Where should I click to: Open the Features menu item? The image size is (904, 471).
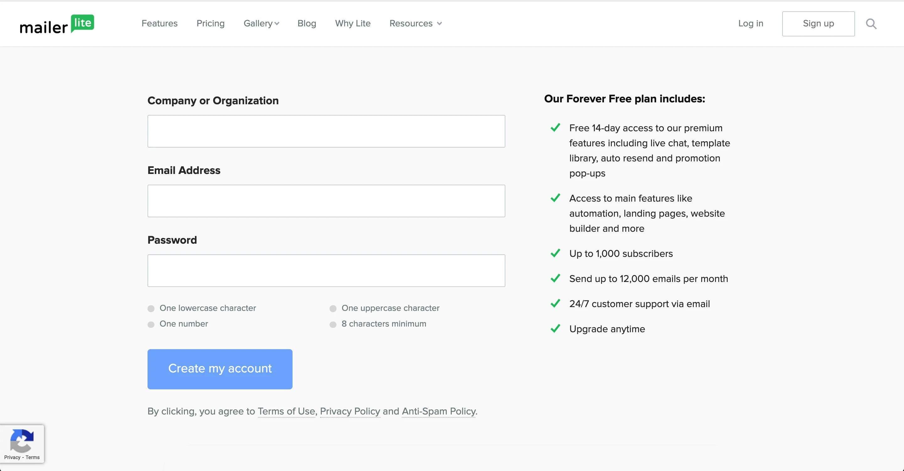(x=159, y=24)
